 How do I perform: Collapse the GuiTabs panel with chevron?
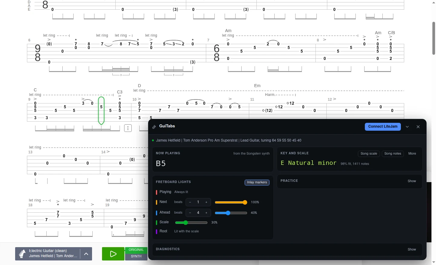click(407, 127)
